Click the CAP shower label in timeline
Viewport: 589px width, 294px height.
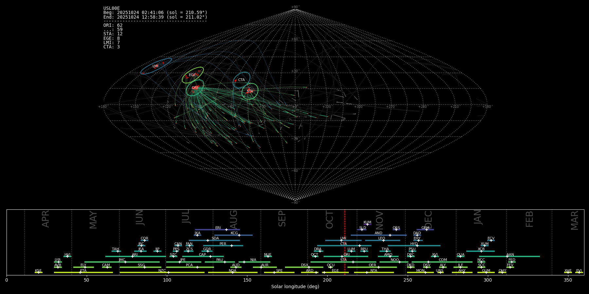[203, 255]
